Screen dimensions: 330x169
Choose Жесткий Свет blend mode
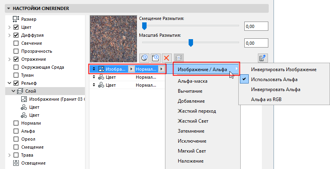[193, 121]
